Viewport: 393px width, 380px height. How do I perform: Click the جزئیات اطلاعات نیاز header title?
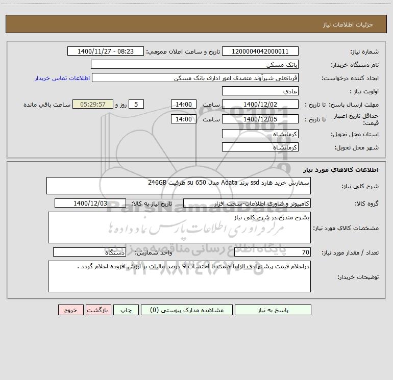coord(348,24)
